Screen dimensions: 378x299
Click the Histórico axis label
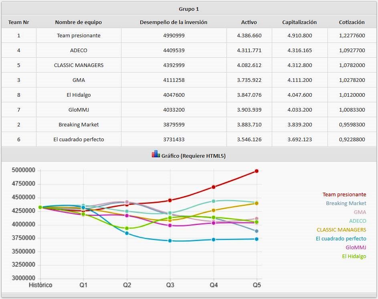pos(40,285)
